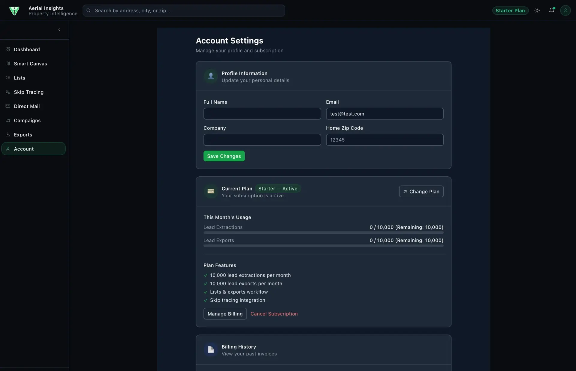The image size is (576, 371).
Task: Click the Exports download icon
Action: coord(8,134)
